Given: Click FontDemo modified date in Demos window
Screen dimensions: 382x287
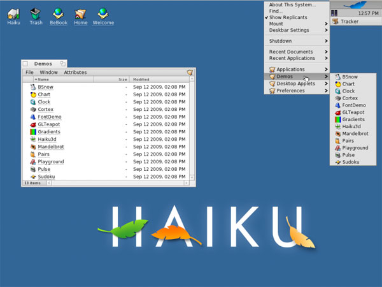Looking at the screenshot, I should point(159,117).
